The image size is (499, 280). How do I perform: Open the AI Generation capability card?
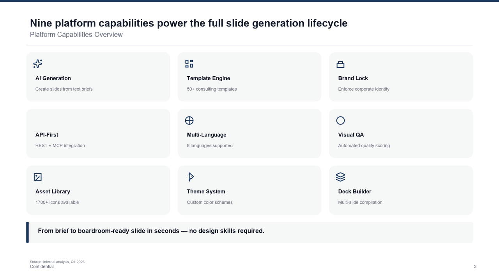pos(98,77)
